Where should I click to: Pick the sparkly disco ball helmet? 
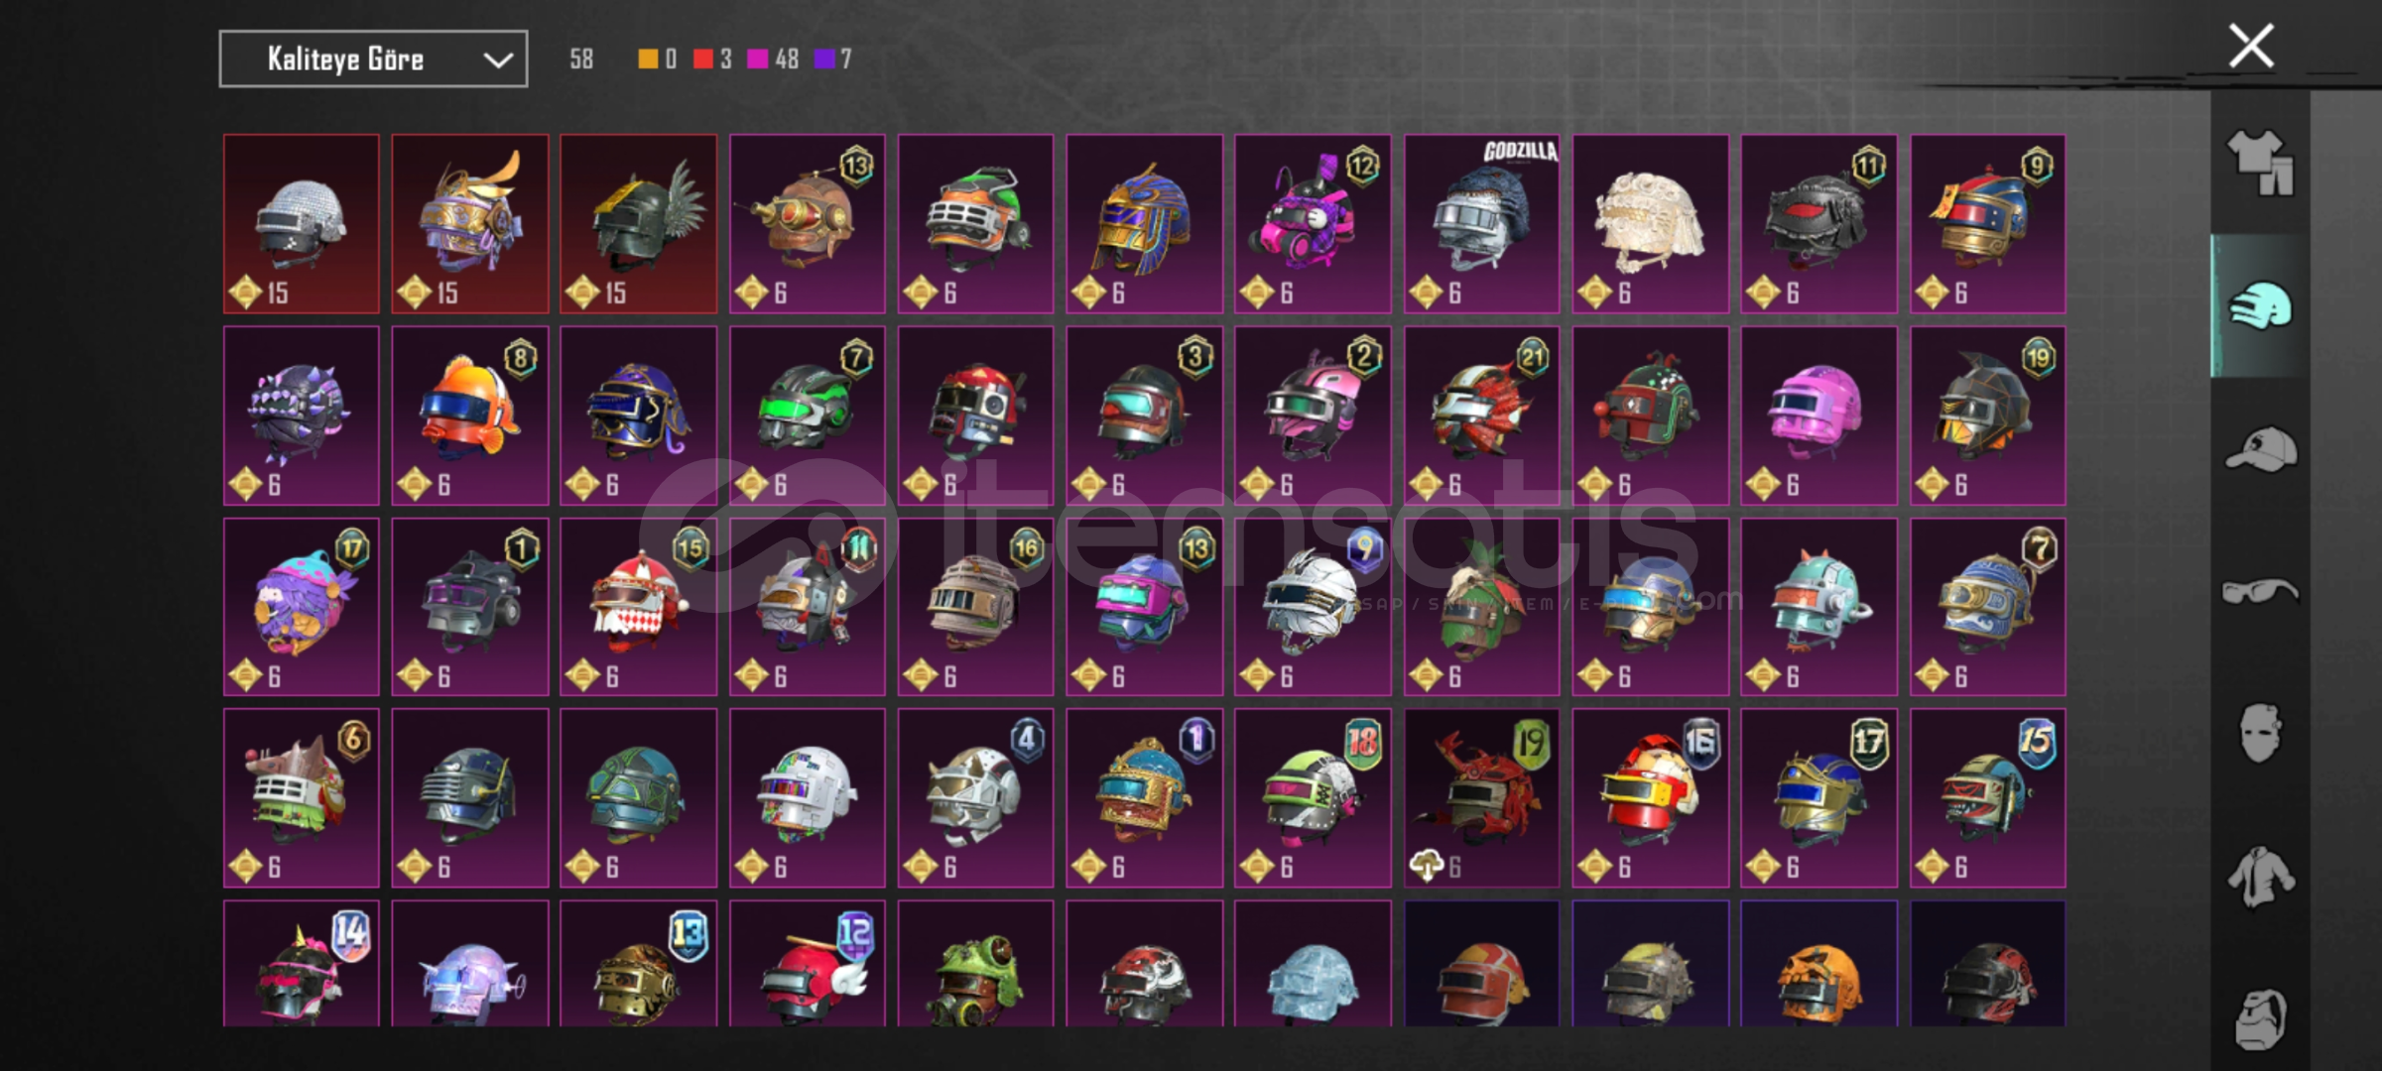point(302,224)
